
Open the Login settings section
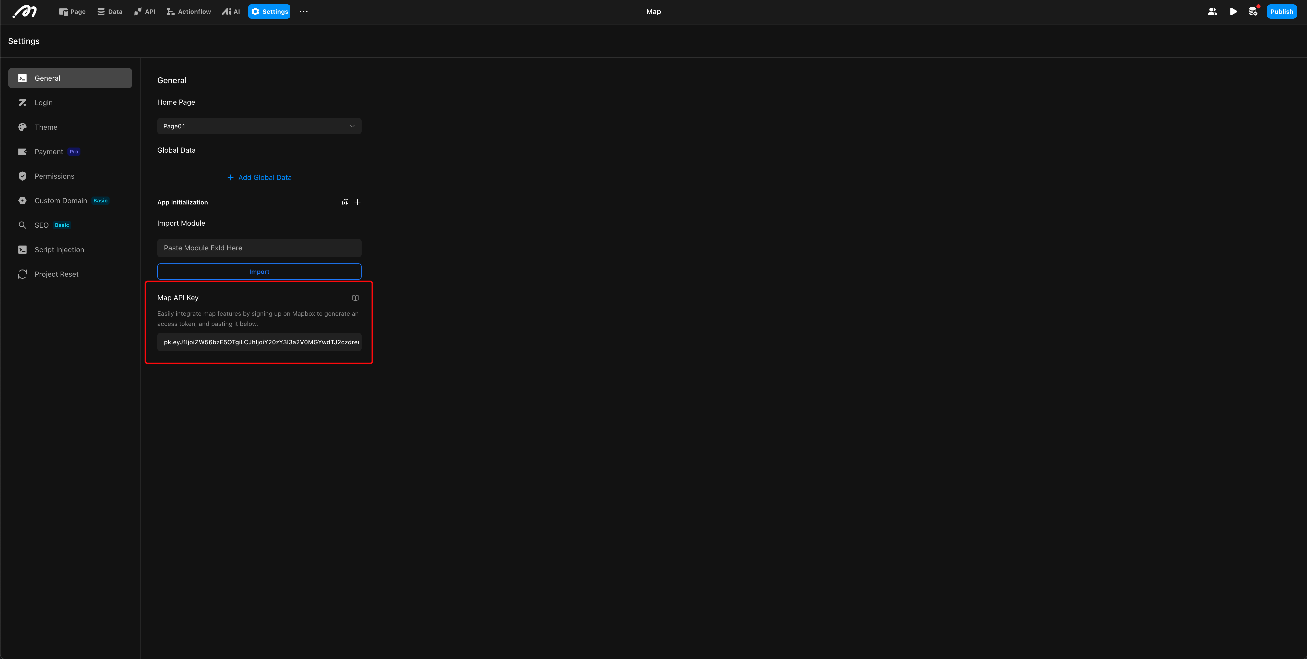coord(70,102)
